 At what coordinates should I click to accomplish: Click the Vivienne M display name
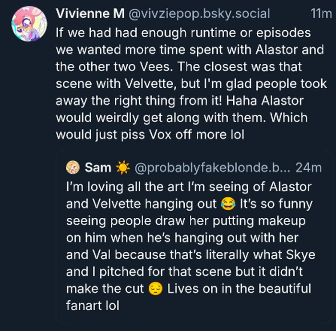tap(90, 14)
